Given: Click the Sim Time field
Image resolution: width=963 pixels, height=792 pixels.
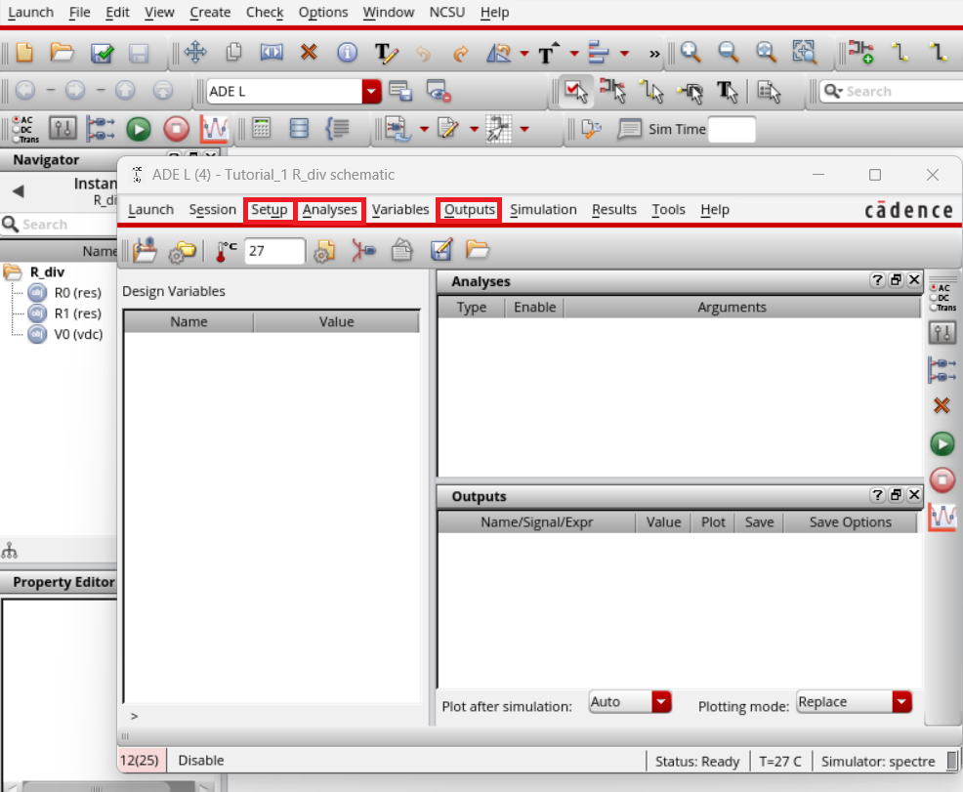Looking at the screenshot, I should tap(732, 130).
